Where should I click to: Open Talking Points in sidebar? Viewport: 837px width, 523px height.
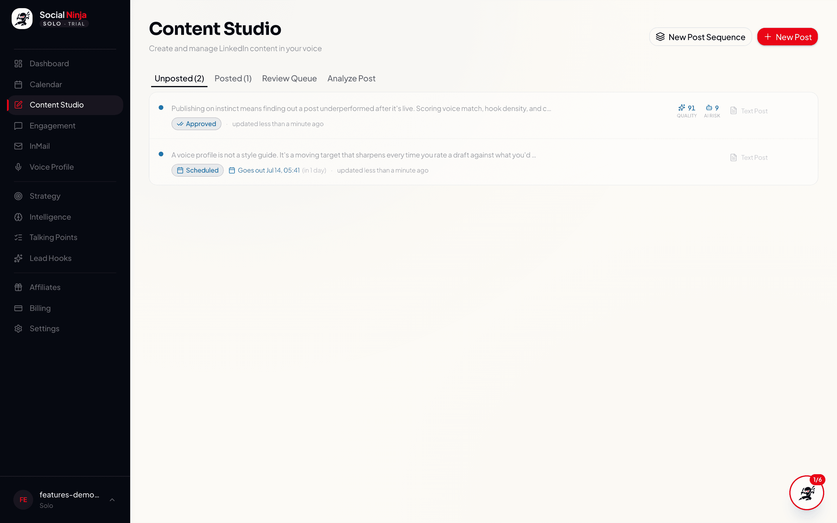point(65,237)
